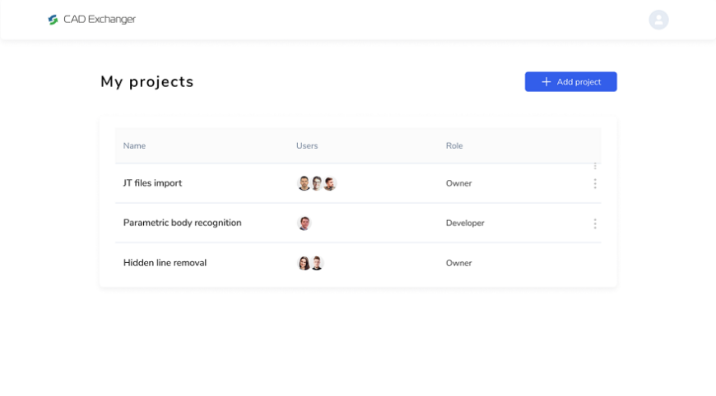Image resolution: width=716 pixels, height=396 pixels.
Task: Sort by the Users column header
Action: pyautogui.click(x=307, y=146)
